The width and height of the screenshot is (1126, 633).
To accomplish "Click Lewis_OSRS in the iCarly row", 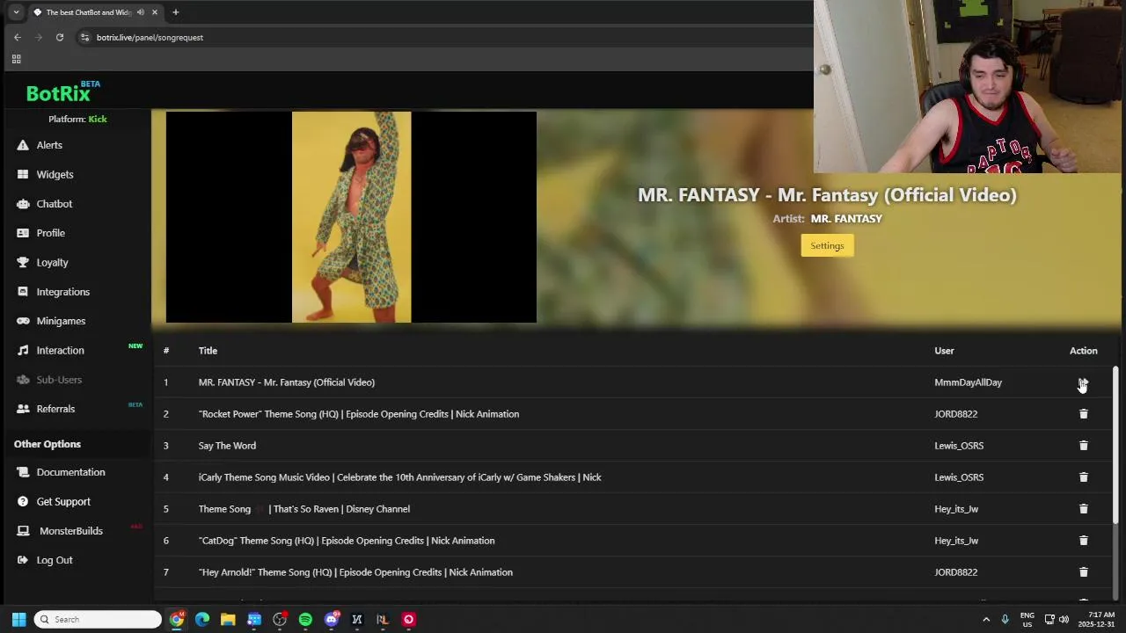I will (x=959, y=477).
